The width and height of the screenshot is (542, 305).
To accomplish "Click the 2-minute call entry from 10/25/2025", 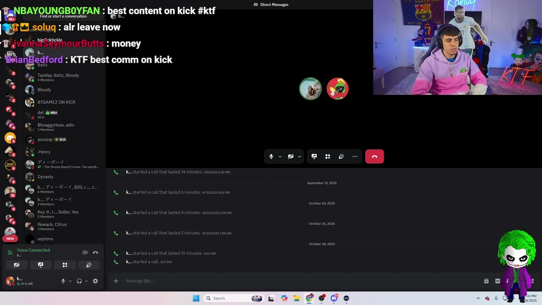I will click(x=179, y=233).
